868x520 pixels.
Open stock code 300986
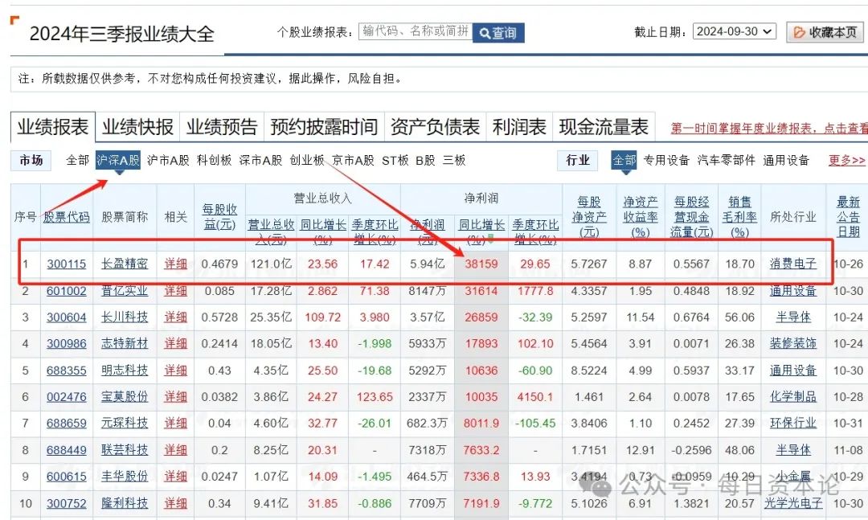(67, 344)
